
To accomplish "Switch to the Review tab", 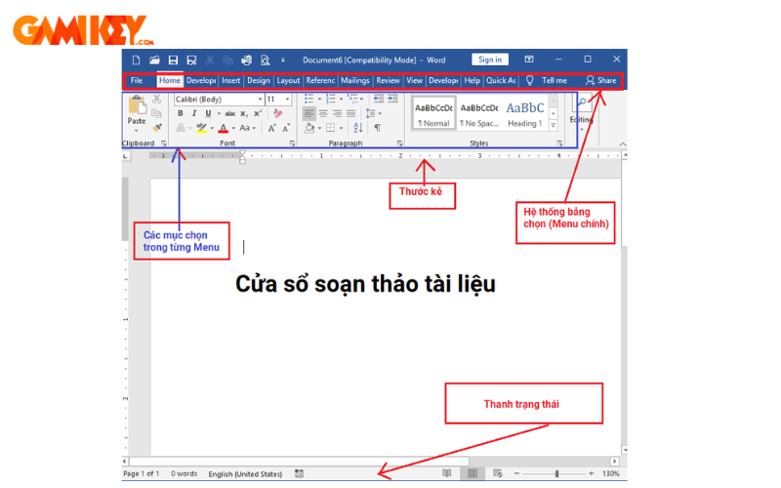I will click(x=388, y=80).
